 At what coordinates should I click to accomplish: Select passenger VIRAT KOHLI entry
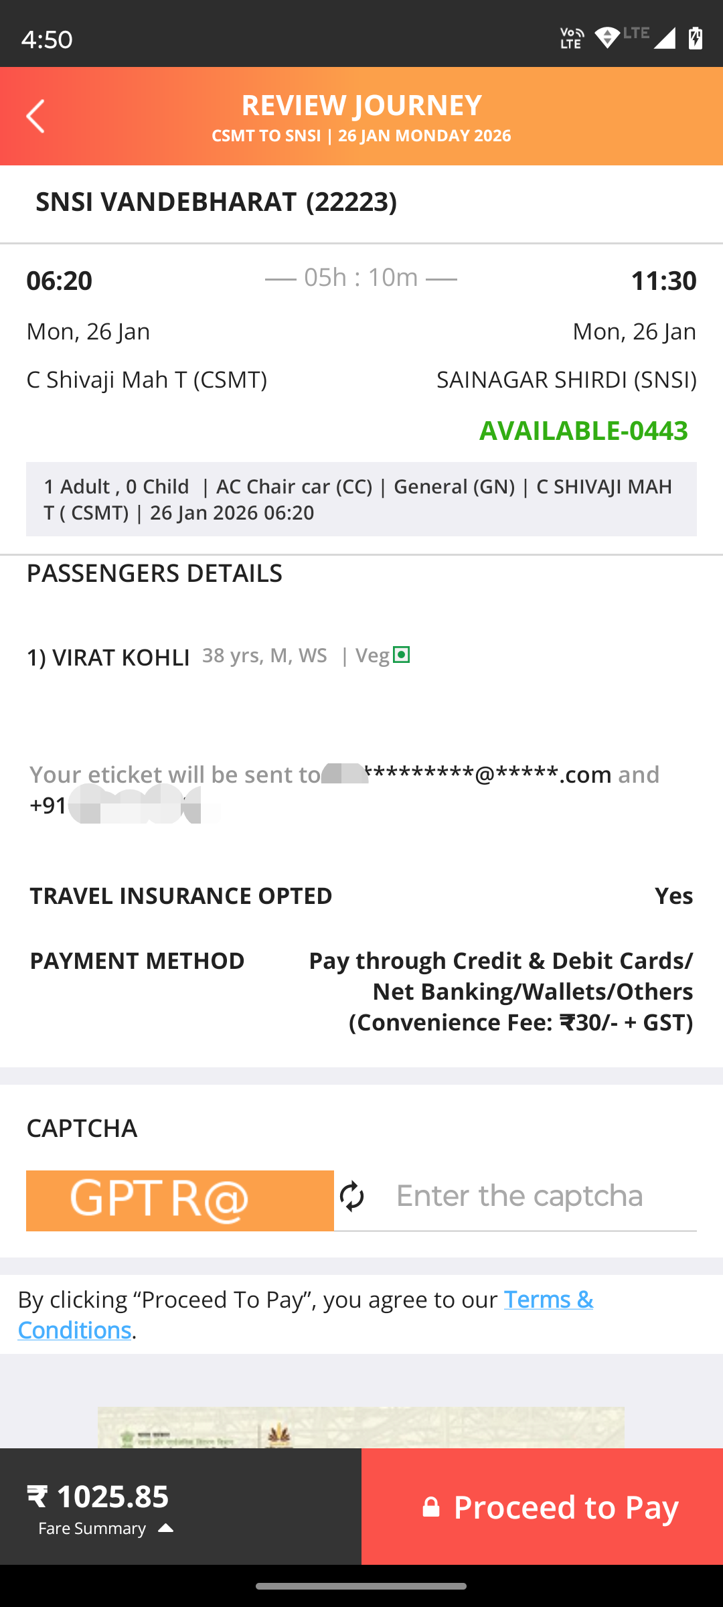[108, 658]
